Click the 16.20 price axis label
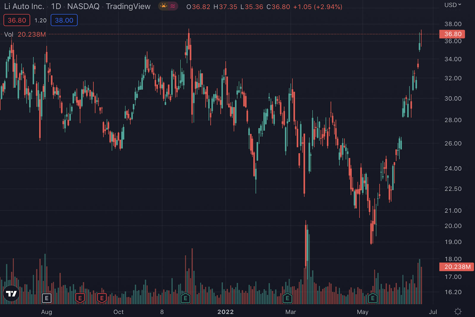Screen dimensions: 475x317 coord(453,292)
